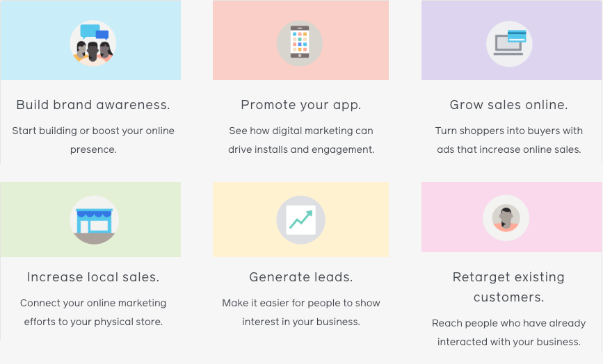Click the people with chat bubbles icon

[x=93, y=43]
